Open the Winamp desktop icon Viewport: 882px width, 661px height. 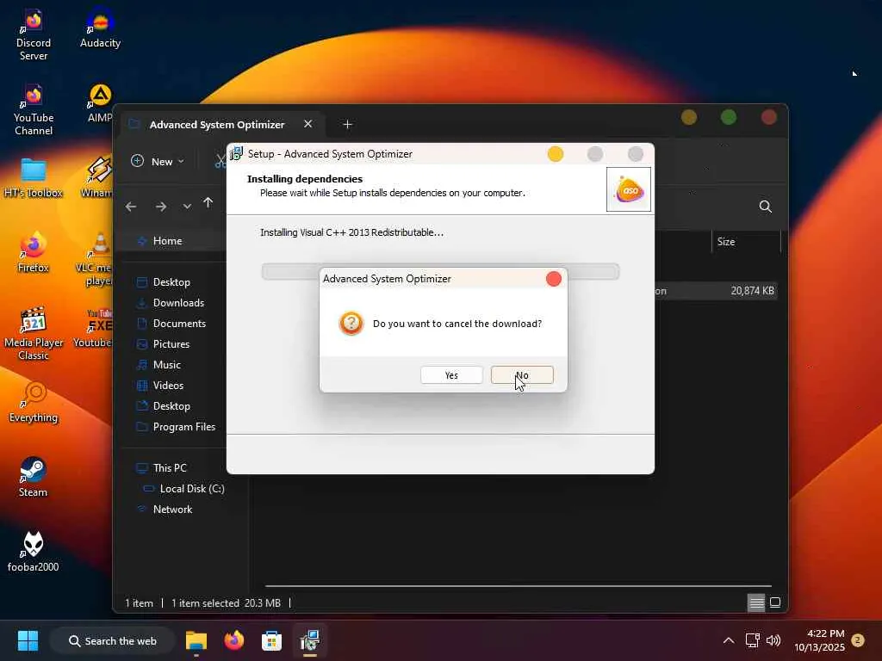96,178
